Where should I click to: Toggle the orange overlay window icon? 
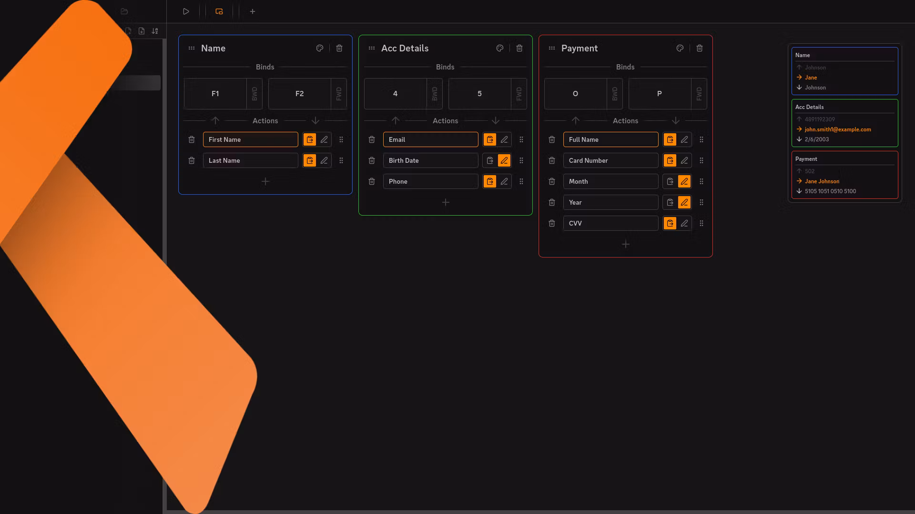[219, 11]
